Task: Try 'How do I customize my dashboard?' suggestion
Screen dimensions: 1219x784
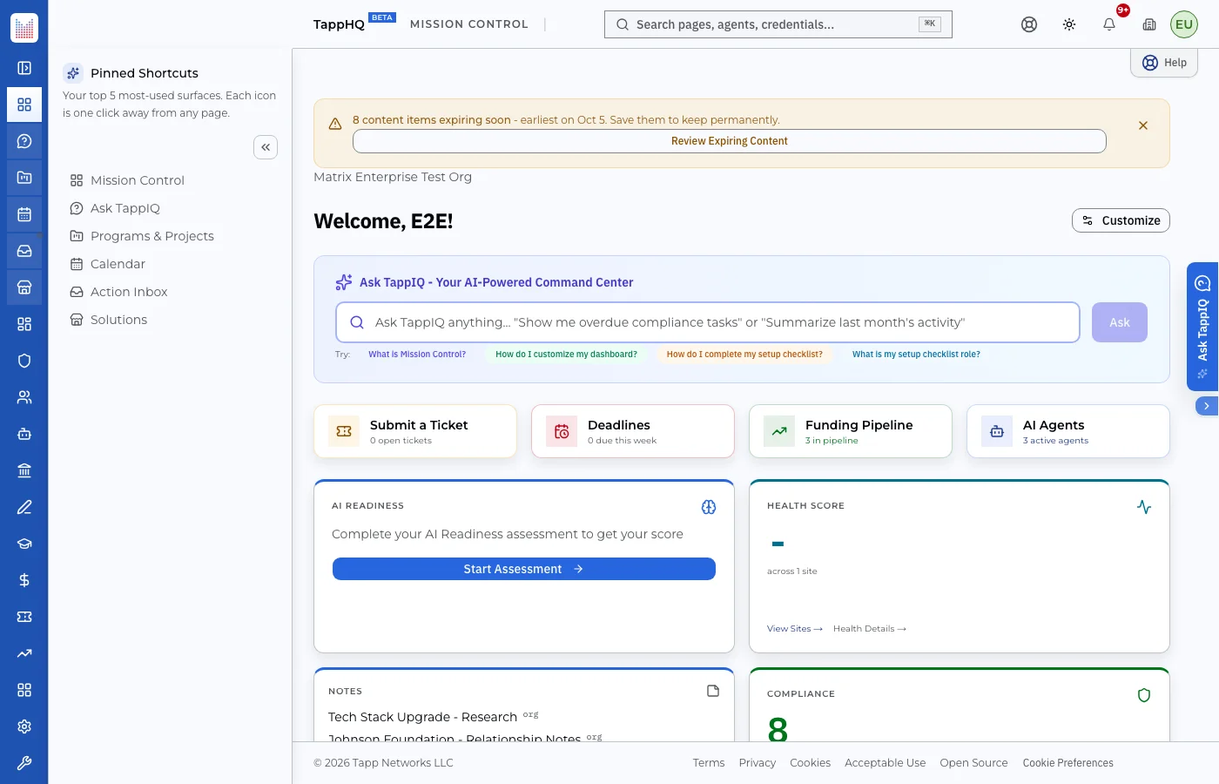Action: tap(566, 355)
